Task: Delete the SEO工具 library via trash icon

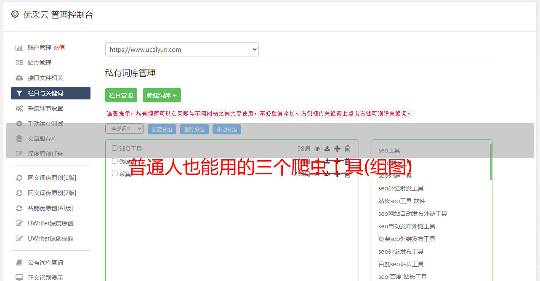Action: [x=348, y=148]
